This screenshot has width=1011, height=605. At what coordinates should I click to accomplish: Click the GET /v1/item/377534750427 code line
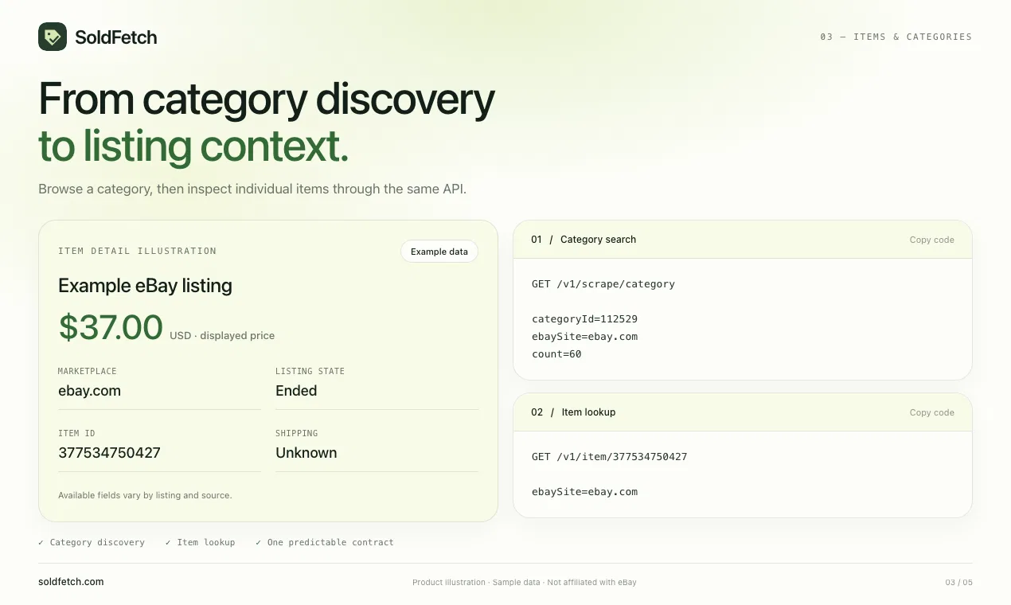click(x=610, y=457)
